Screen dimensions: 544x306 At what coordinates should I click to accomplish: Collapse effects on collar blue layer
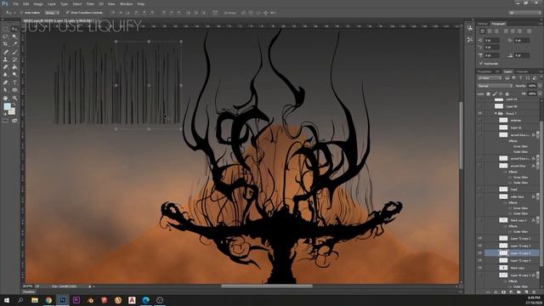[x=537, y=196]
